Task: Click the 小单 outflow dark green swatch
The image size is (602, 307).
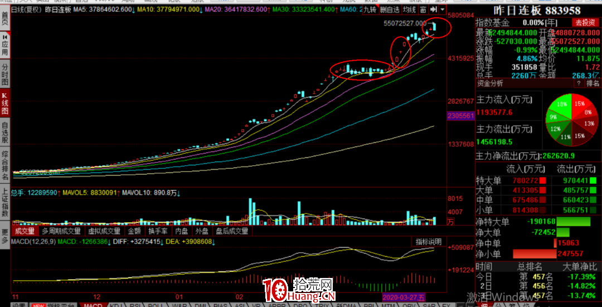Action: [593, 210]
